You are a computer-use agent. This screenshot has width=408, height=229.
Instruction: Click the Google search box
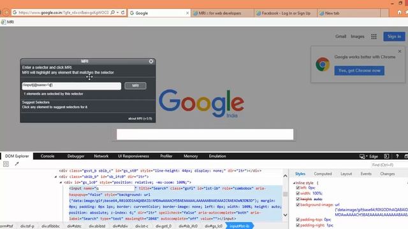(205, 134)
